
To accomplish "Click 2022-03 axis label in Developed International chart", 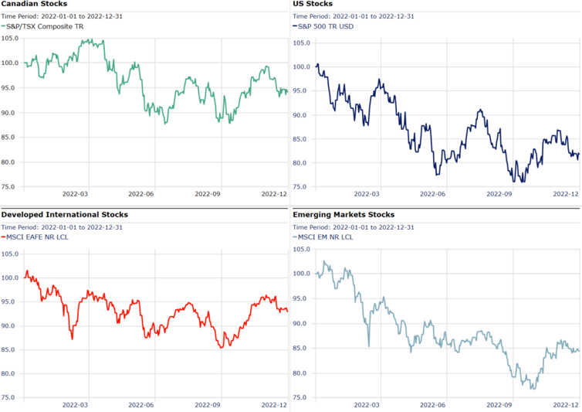I will click(x=75, y=404).
